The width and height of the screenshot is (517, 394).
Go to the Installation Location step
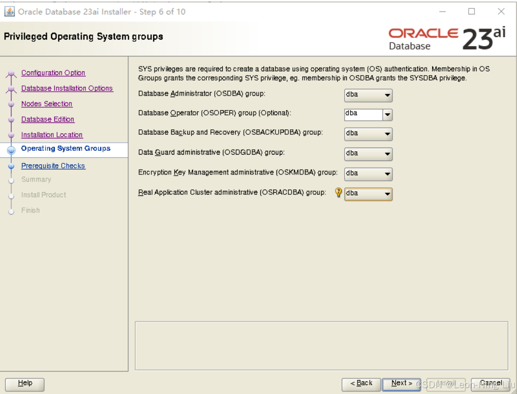click(x=52, y=135)
